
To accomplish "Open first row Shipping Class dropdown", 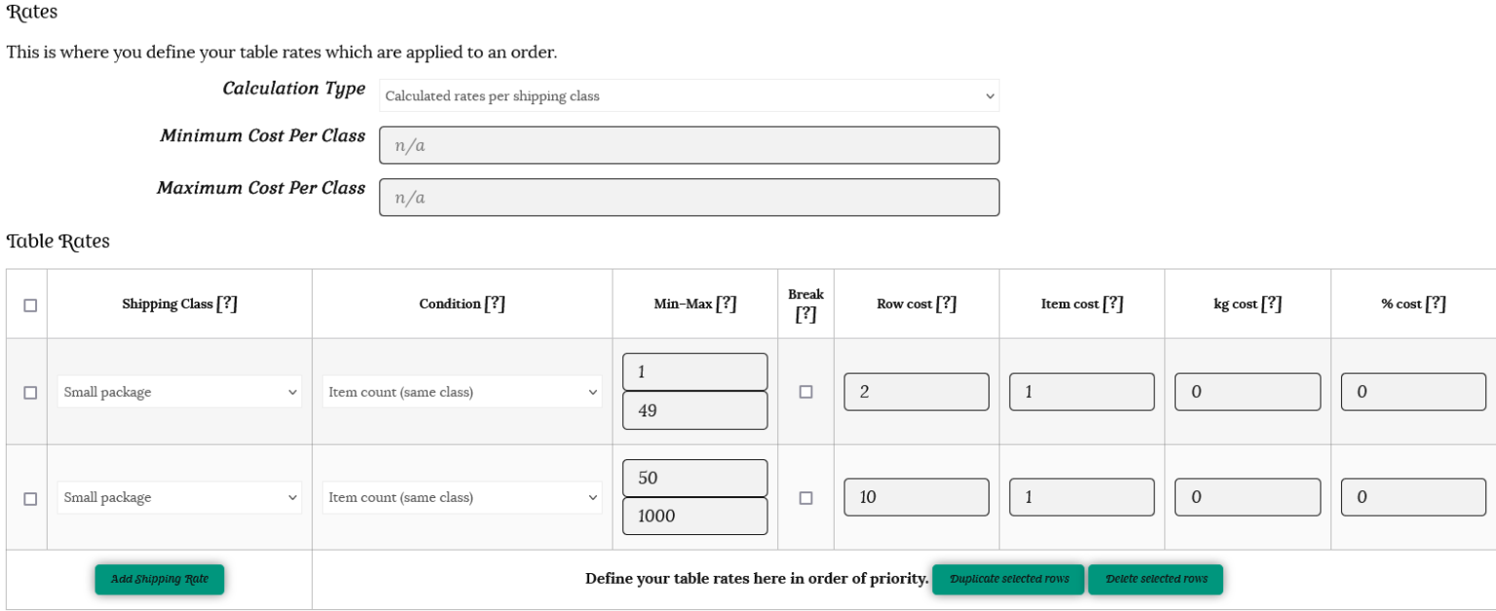I will 179,392.
